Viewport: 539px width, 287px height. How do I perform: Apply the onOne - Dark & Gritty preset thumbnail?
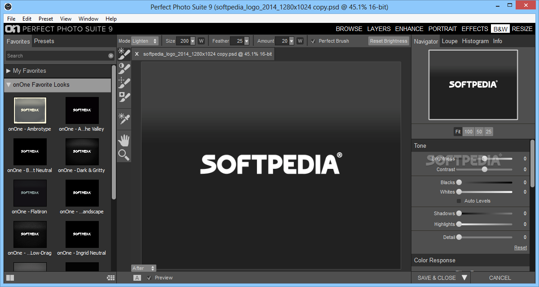82,151
